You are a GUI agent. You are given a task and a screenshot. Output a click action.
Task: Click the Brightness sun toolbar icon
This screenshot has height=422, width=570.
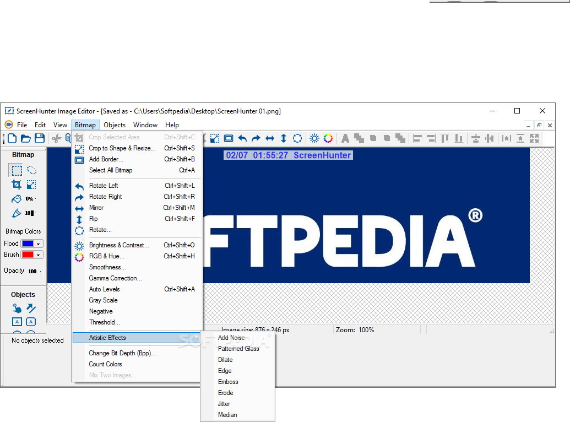(x=314, y=138)
